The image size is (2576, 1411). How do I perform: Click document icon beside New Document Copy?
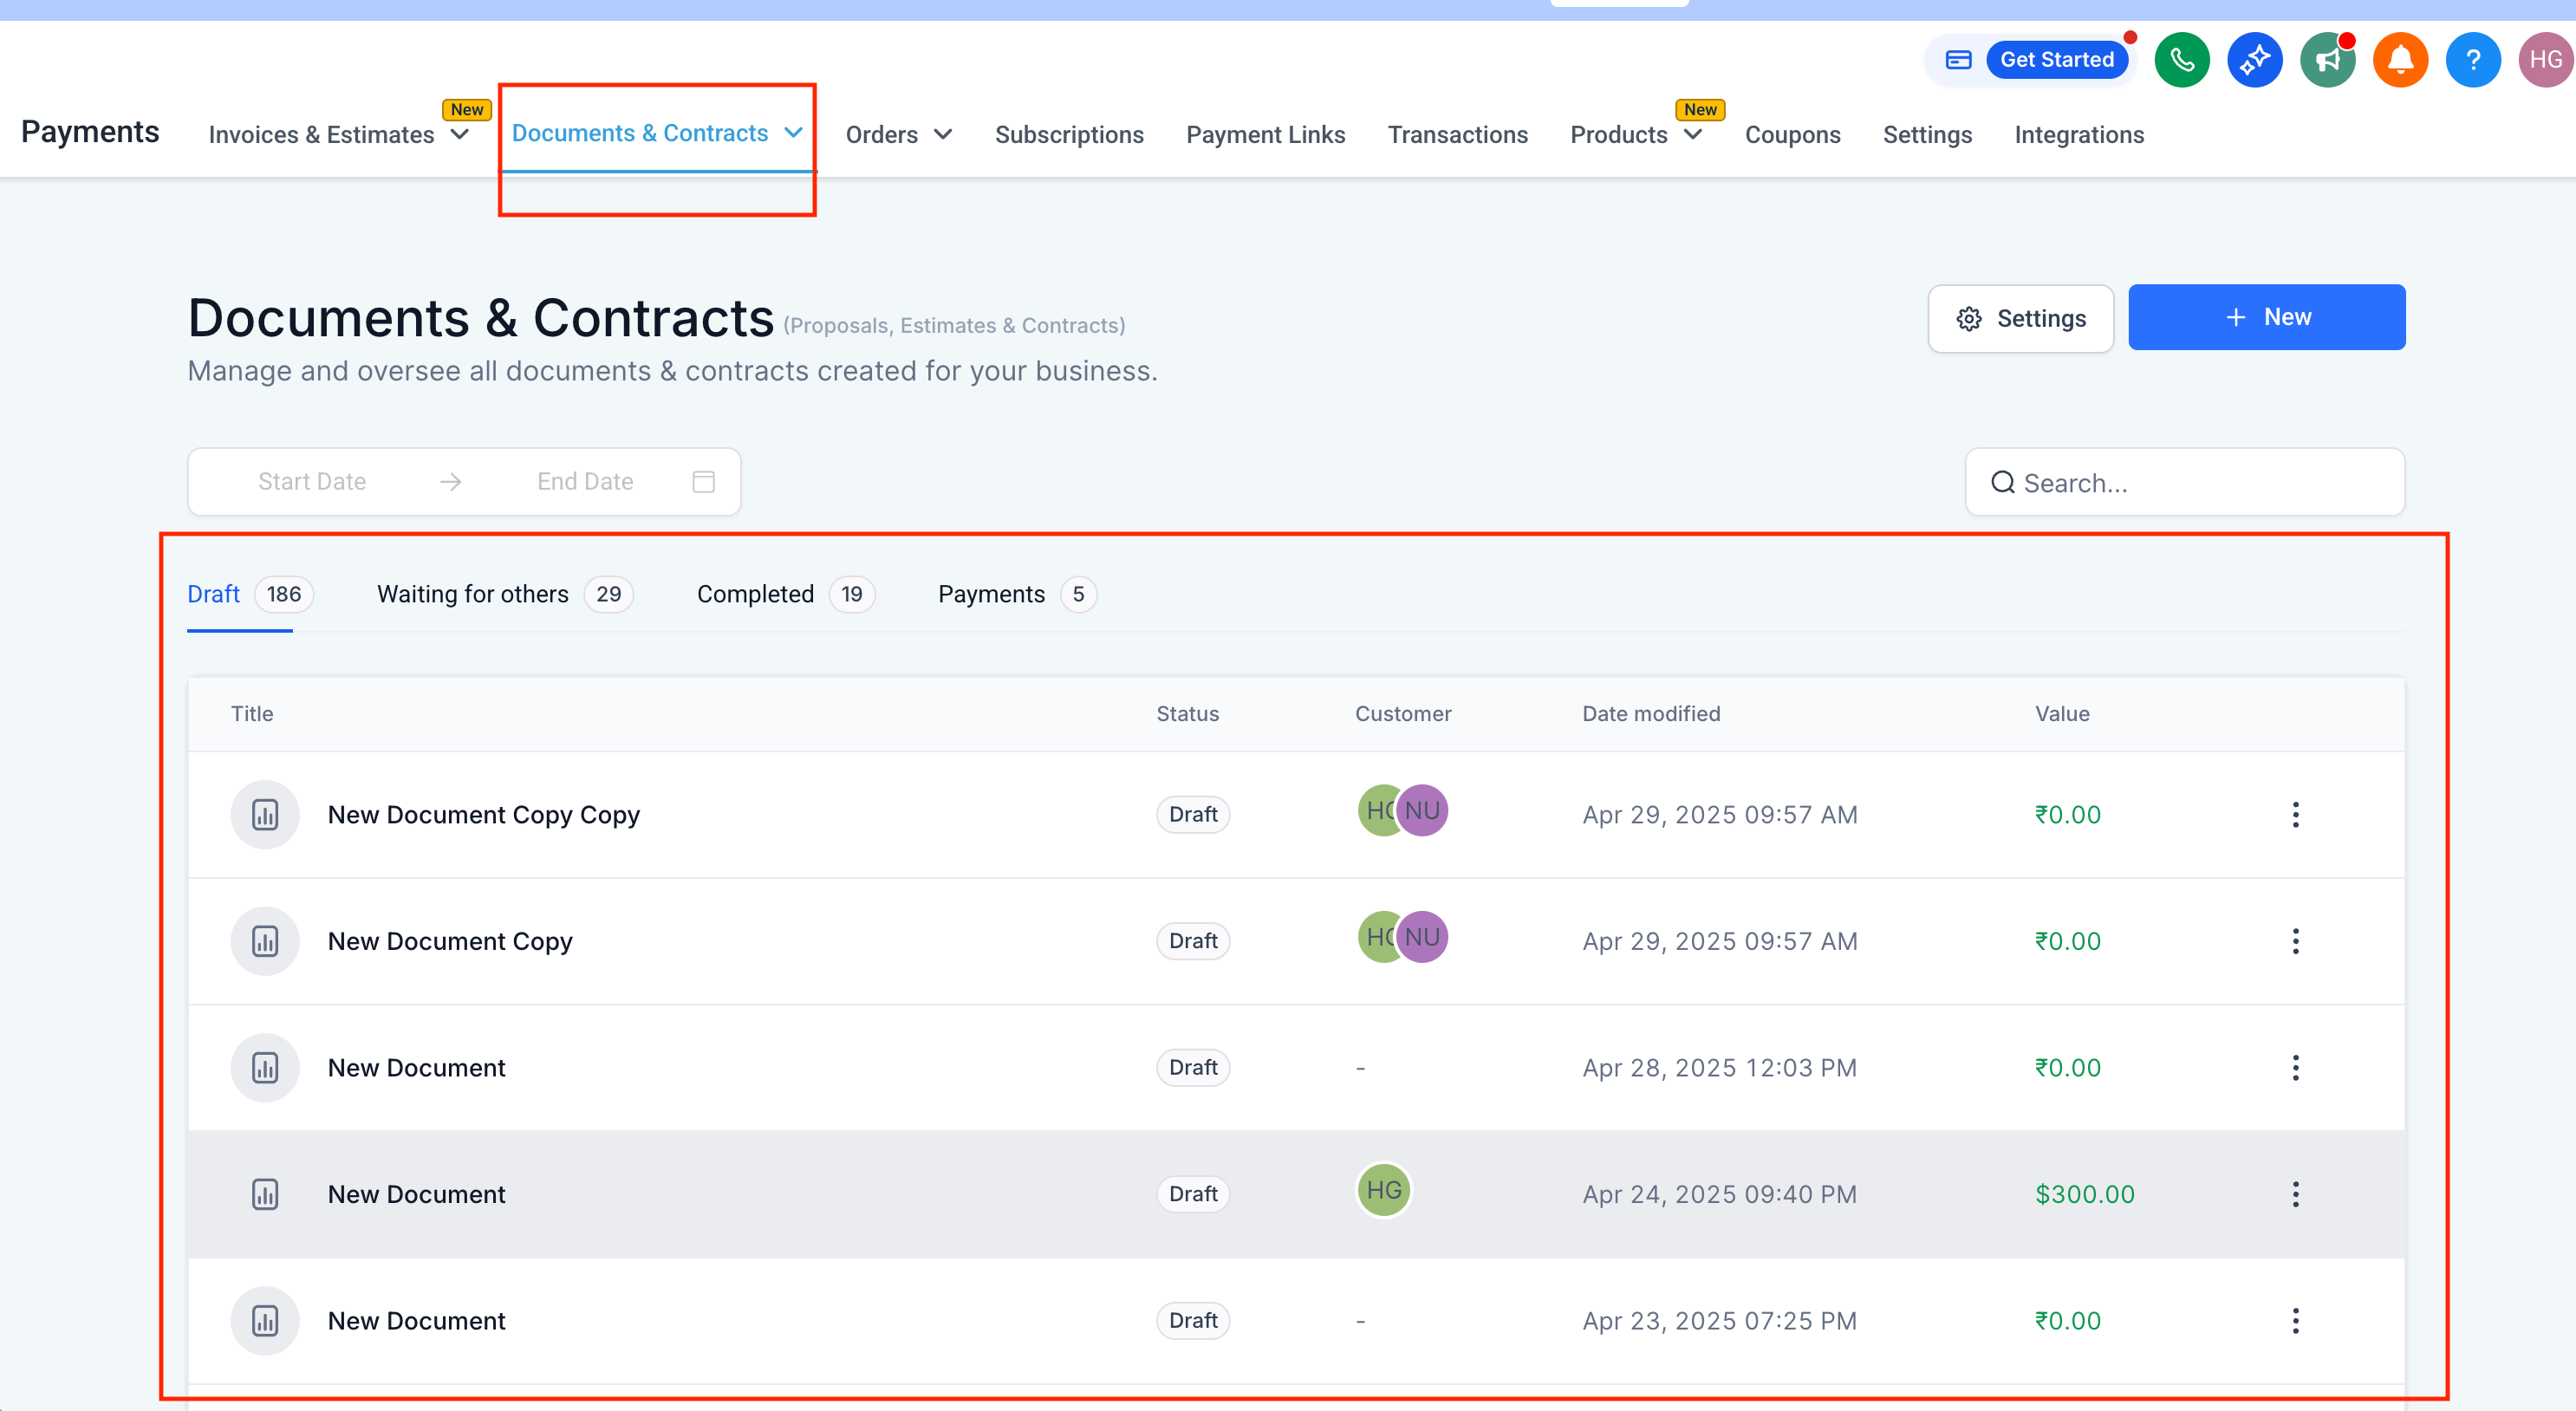(x=265, y=941)
